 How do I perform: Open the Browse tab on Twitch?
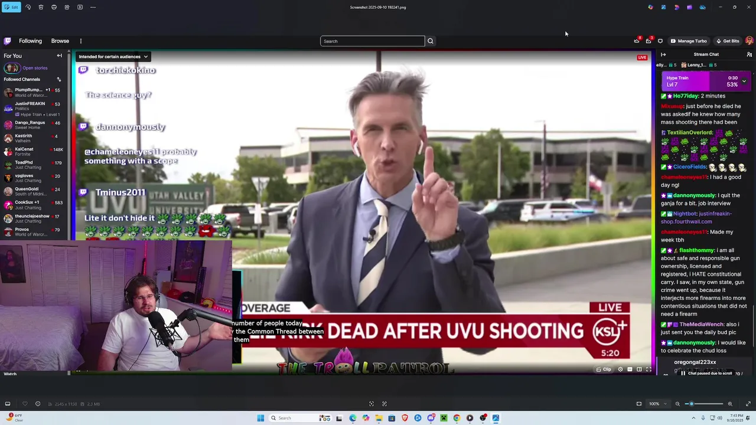click(60, 41)
